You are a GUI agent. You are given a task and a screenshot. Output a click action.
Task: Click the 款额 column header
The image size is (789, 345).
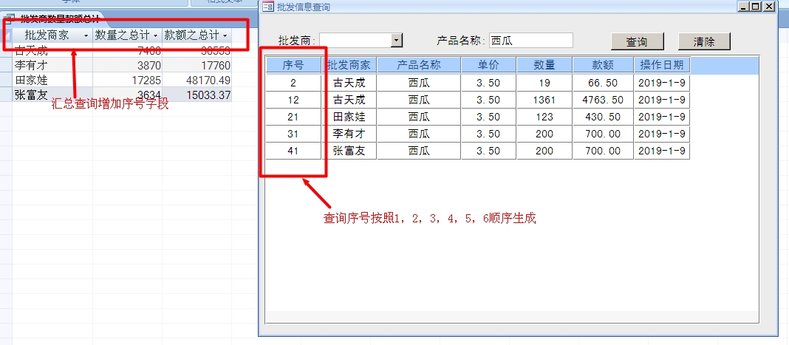(x=603, y=65)
